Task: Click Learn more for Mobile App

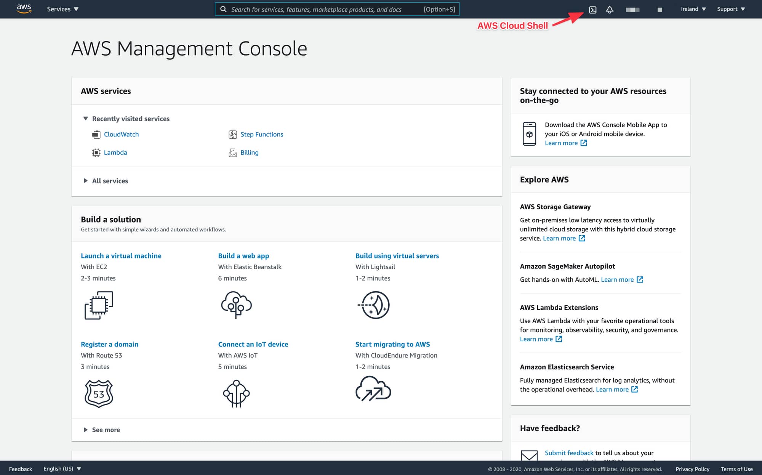Action: point(561,143)
